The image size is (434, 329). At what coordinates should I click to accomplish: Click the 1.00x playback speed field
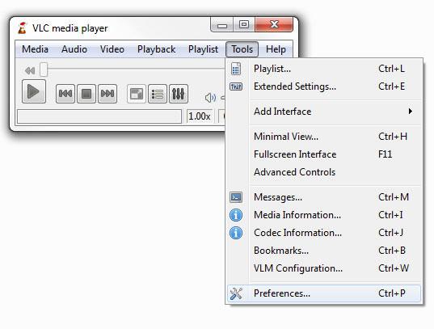(x=200, y=116)
